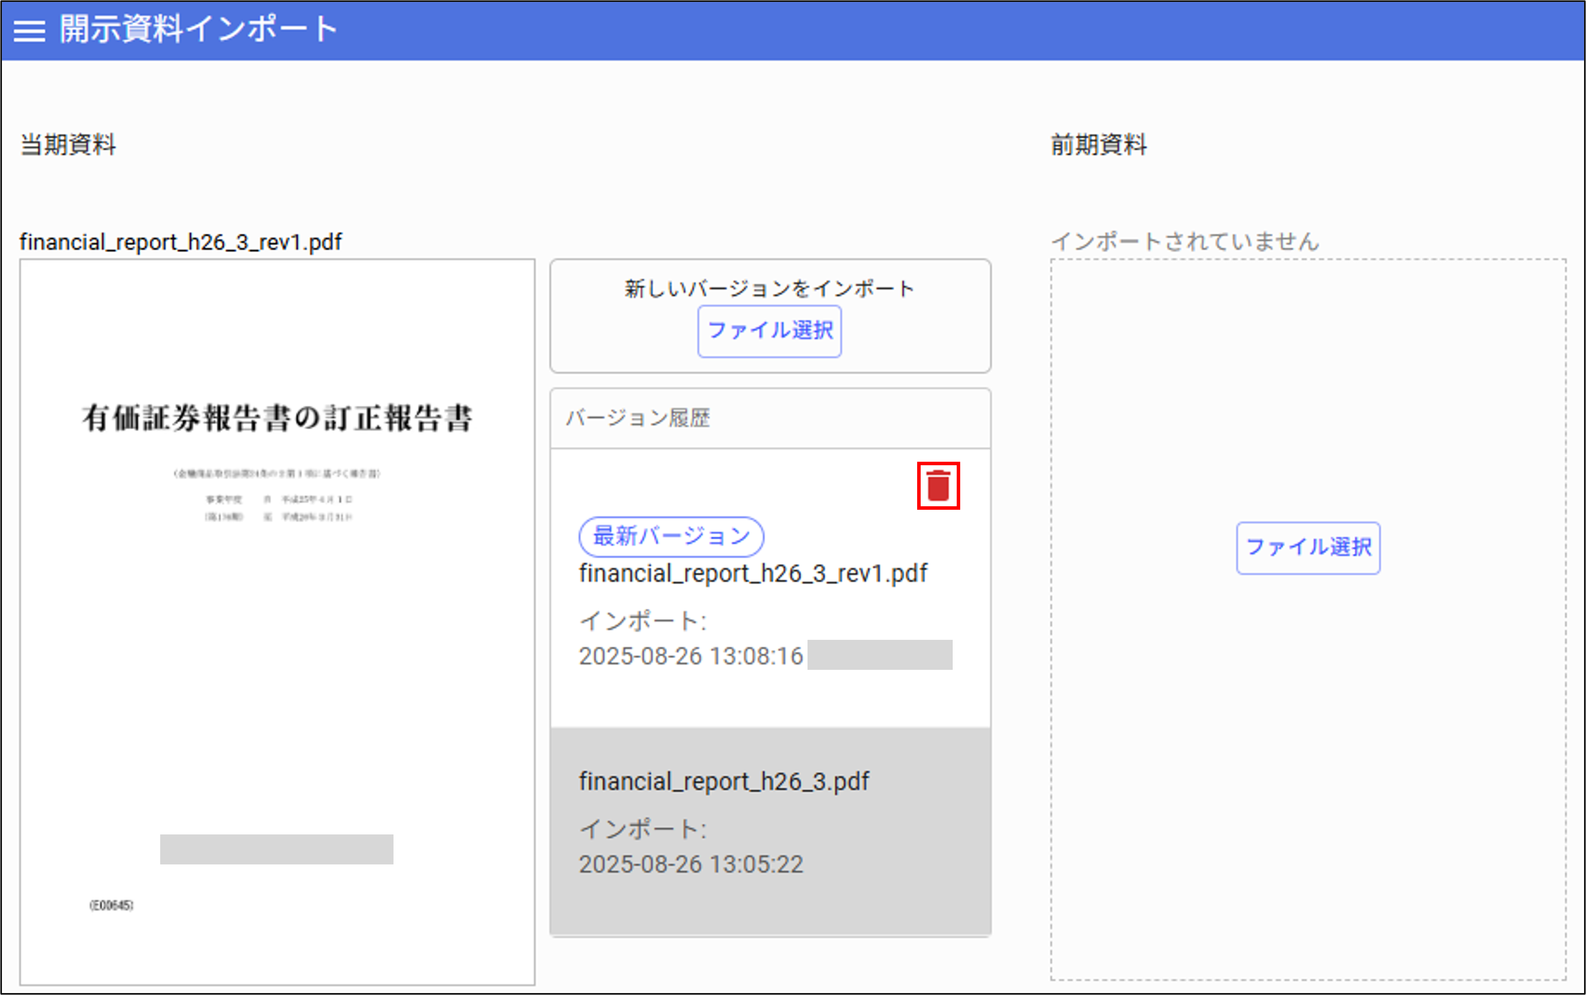Click 新しいバージョンをインポート panel title

[769, 288]
